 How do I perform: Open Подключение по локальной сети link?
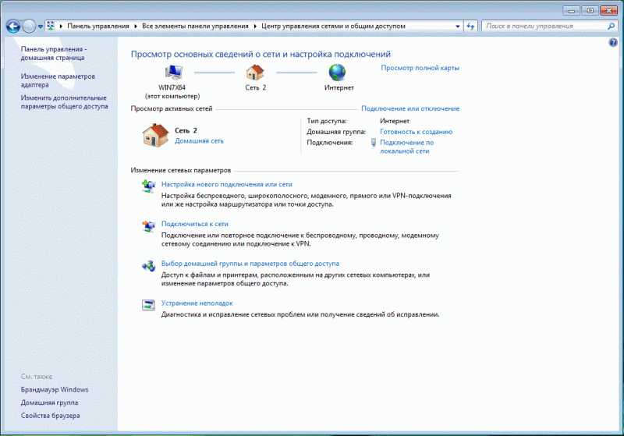pos(406,147)
